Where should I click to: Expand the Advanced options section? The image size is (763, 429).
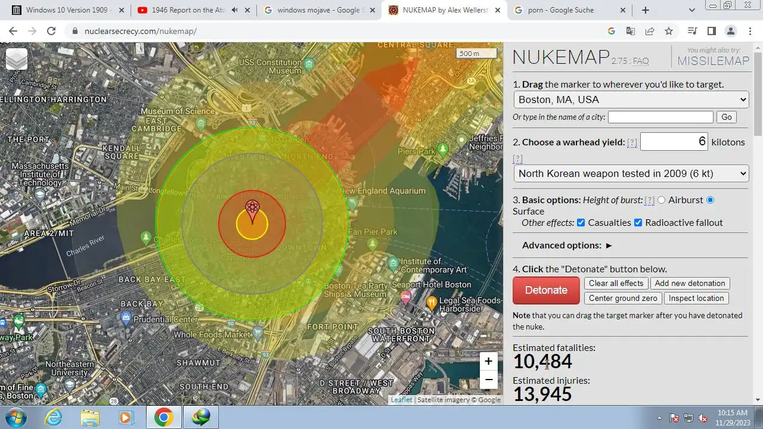click(x=567, y=245)
